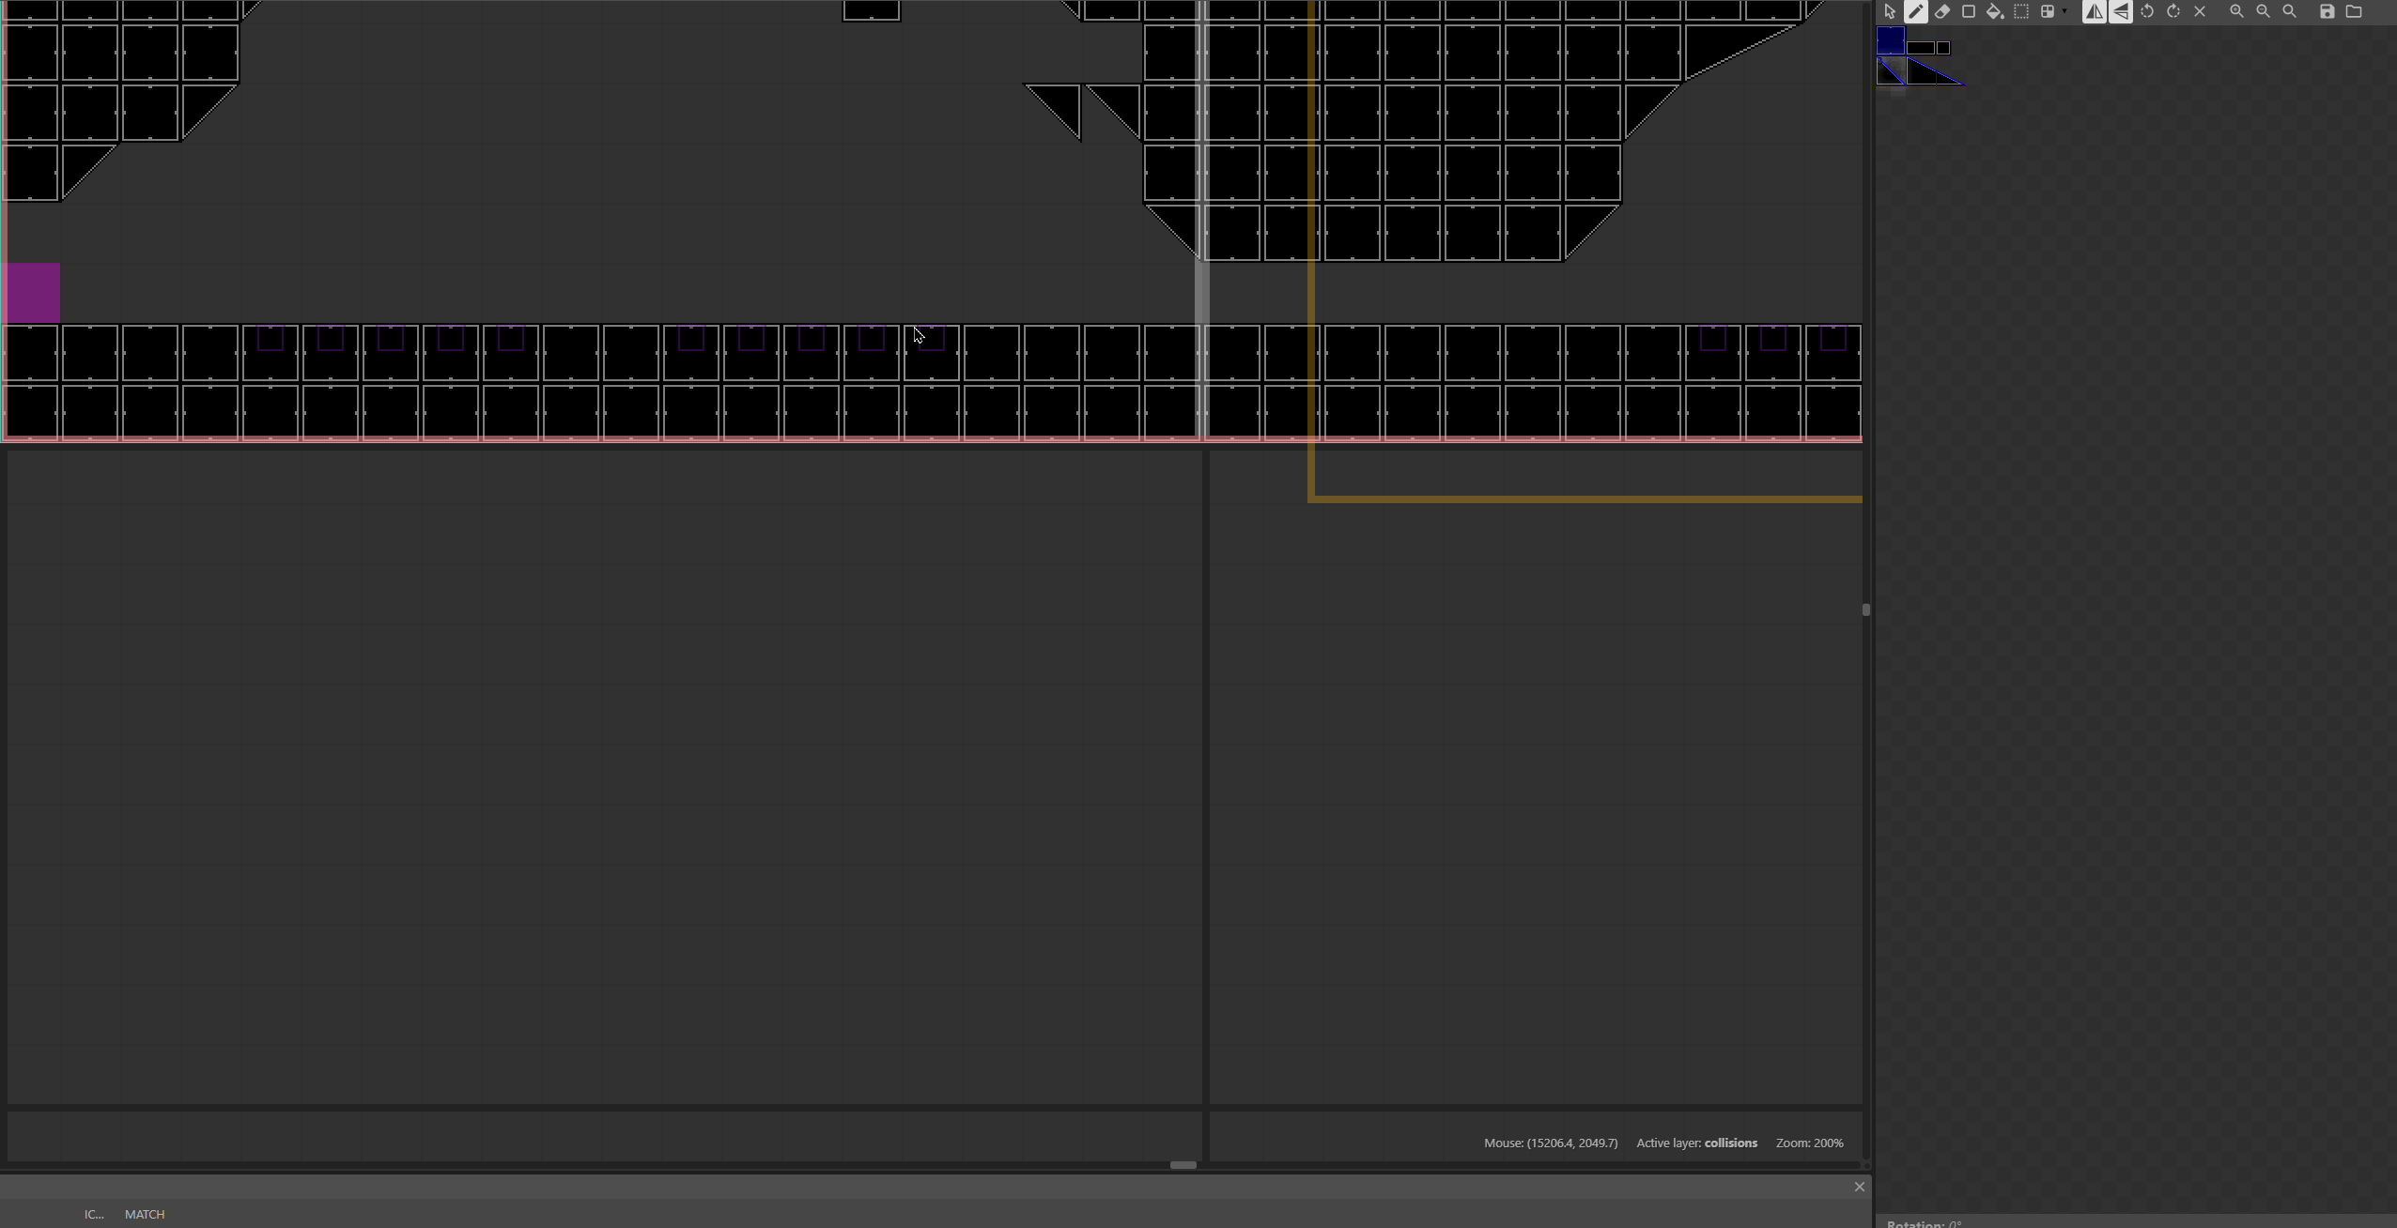2397x1228 pixels.
Task: Rotate the tile counter-clockwise
Action: click(x=2147, y=11)
